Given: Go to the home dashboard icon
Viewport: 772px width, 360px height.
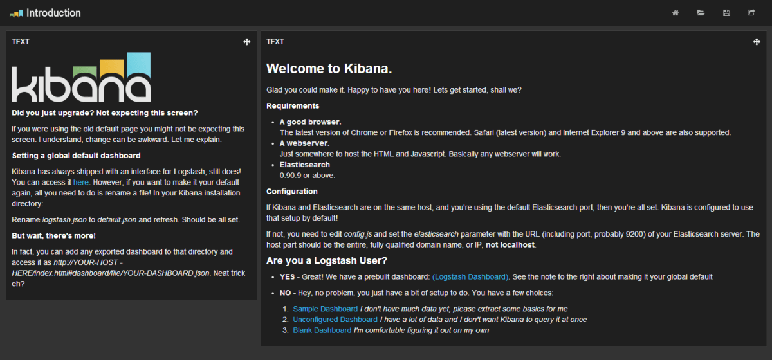Looking at the screenshot, I should (675, 13).
